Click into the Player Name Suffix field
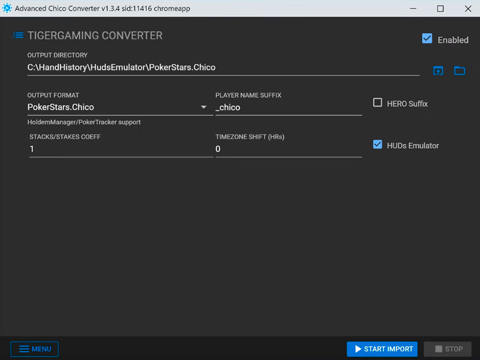Viewport: 480px width, 360px height. click(288, 107)
